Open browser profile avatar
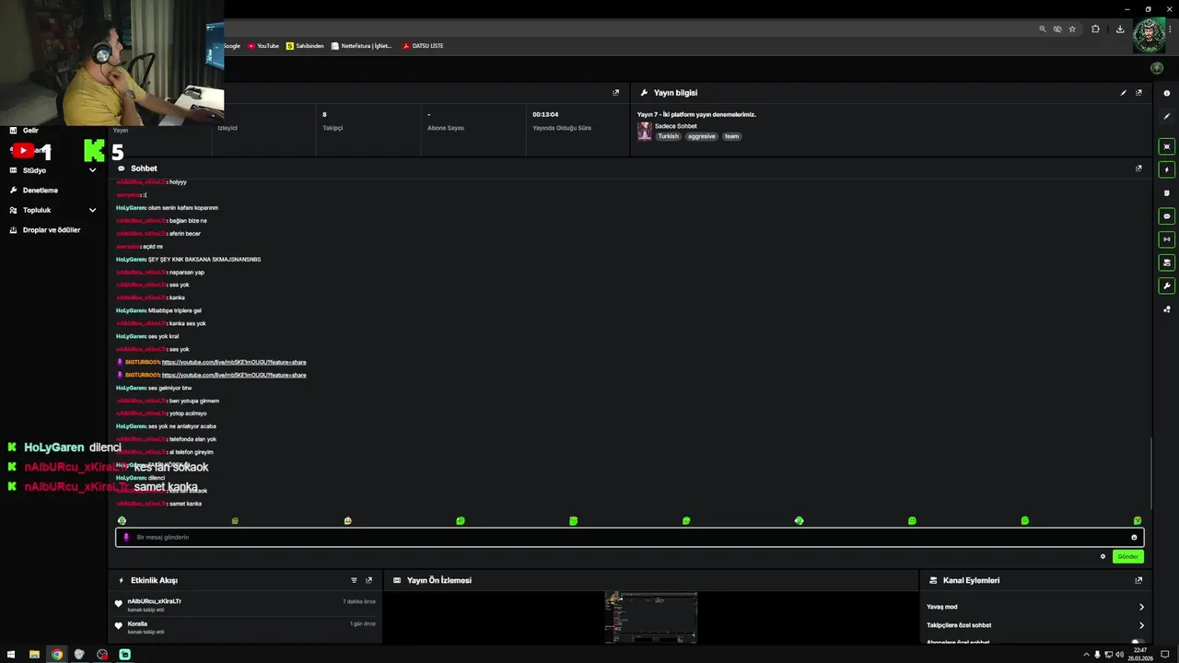Screen dimensions: 1179x663 (1149, 36)
